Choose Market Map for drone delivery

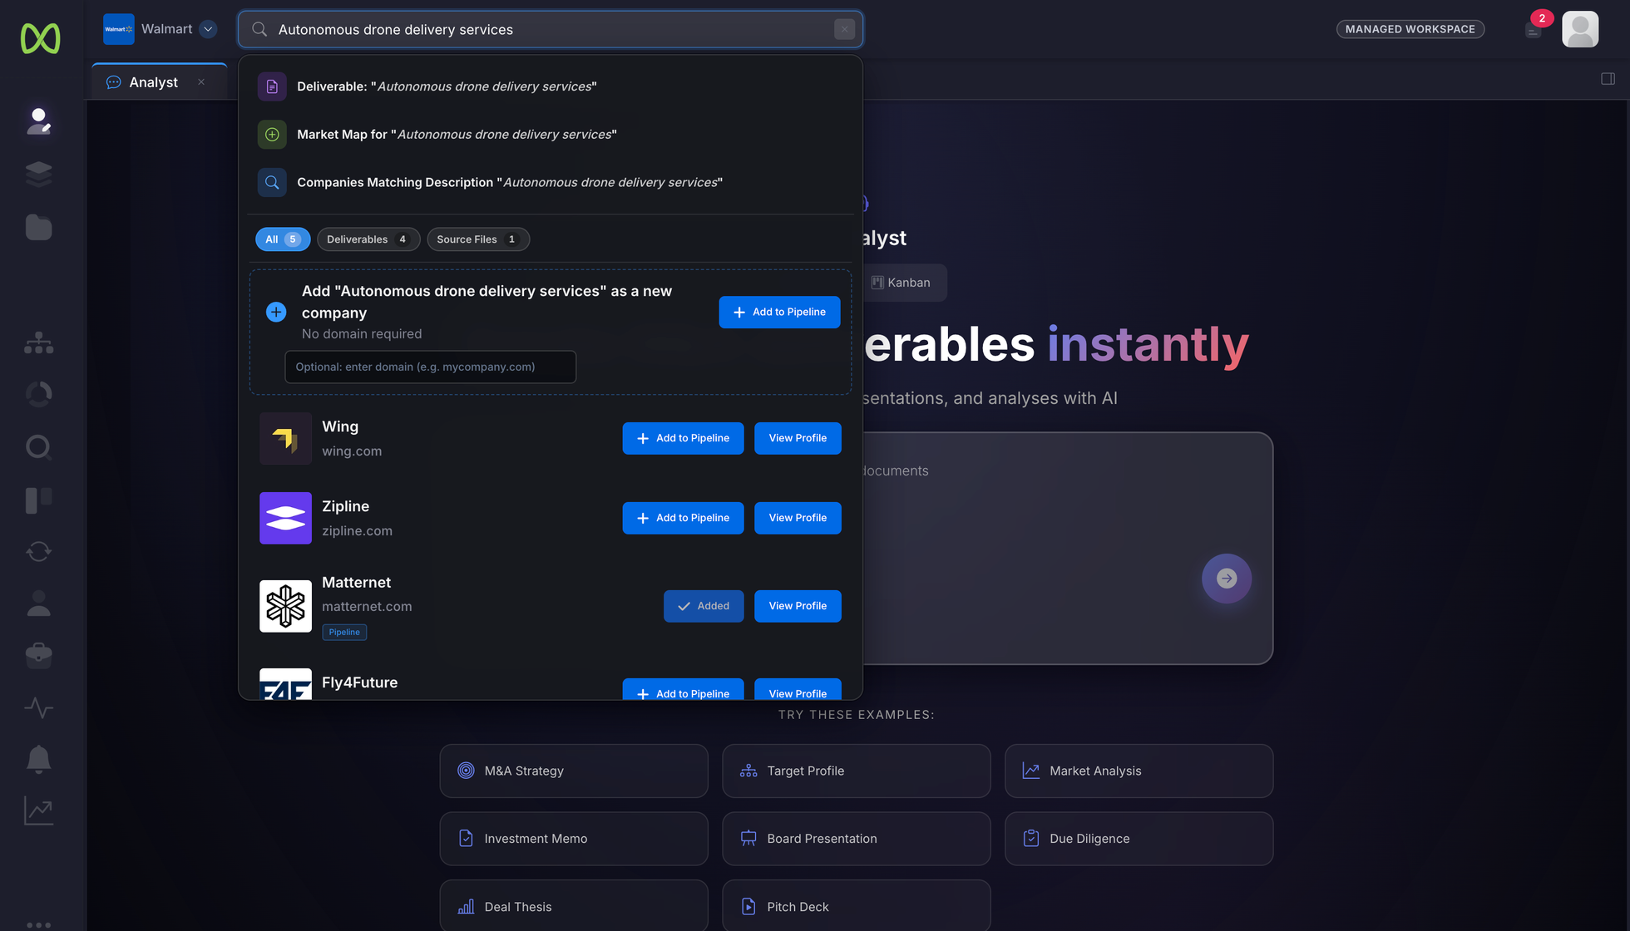point(550,135)
